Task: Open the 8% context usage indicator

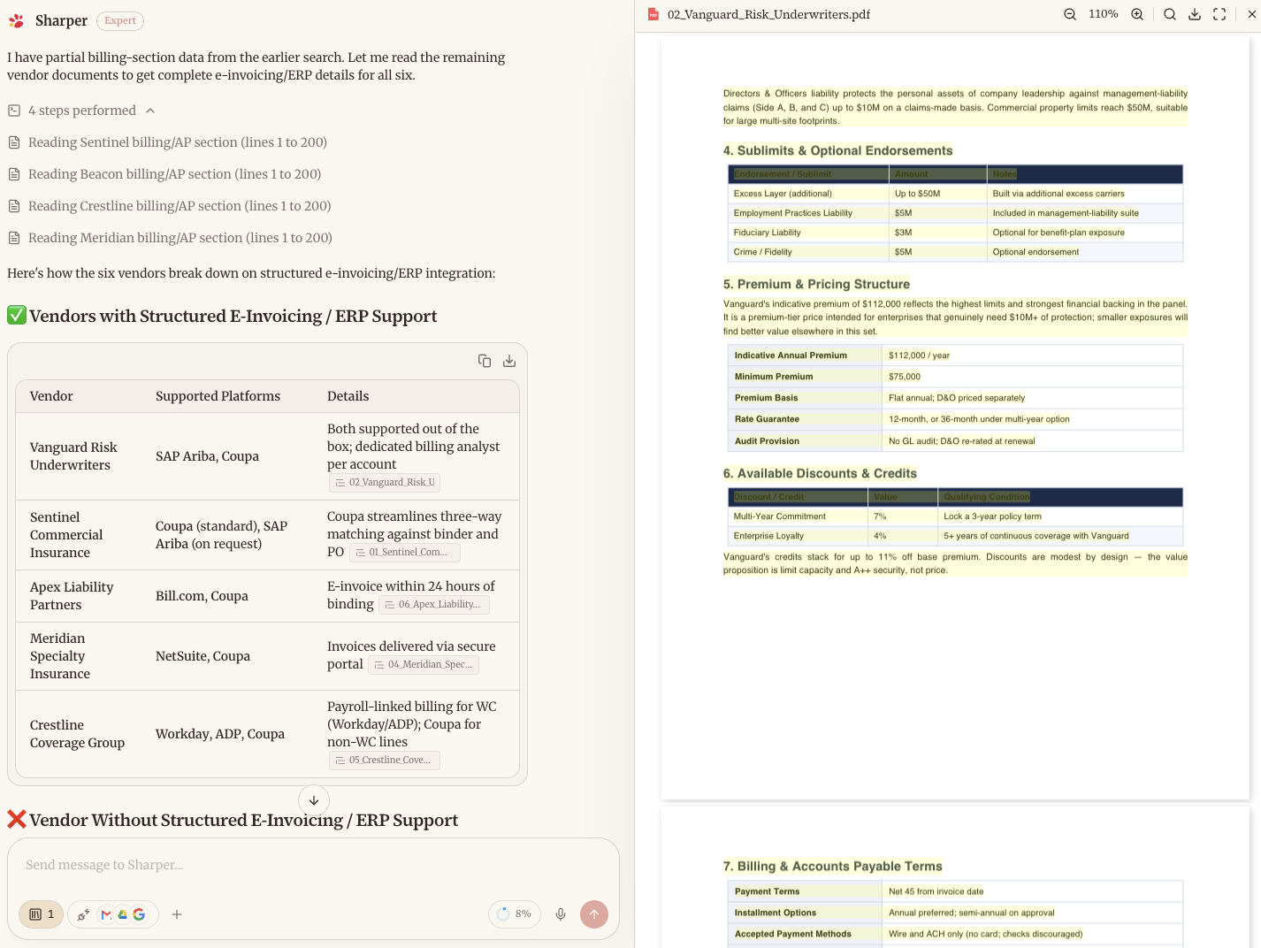Action: (x=515, y=914)
